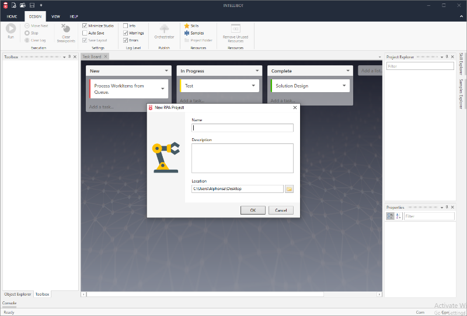Click the Remove Unused Resources icon
Viewport: 467px width, 316px height.
(x=235, y=28)
